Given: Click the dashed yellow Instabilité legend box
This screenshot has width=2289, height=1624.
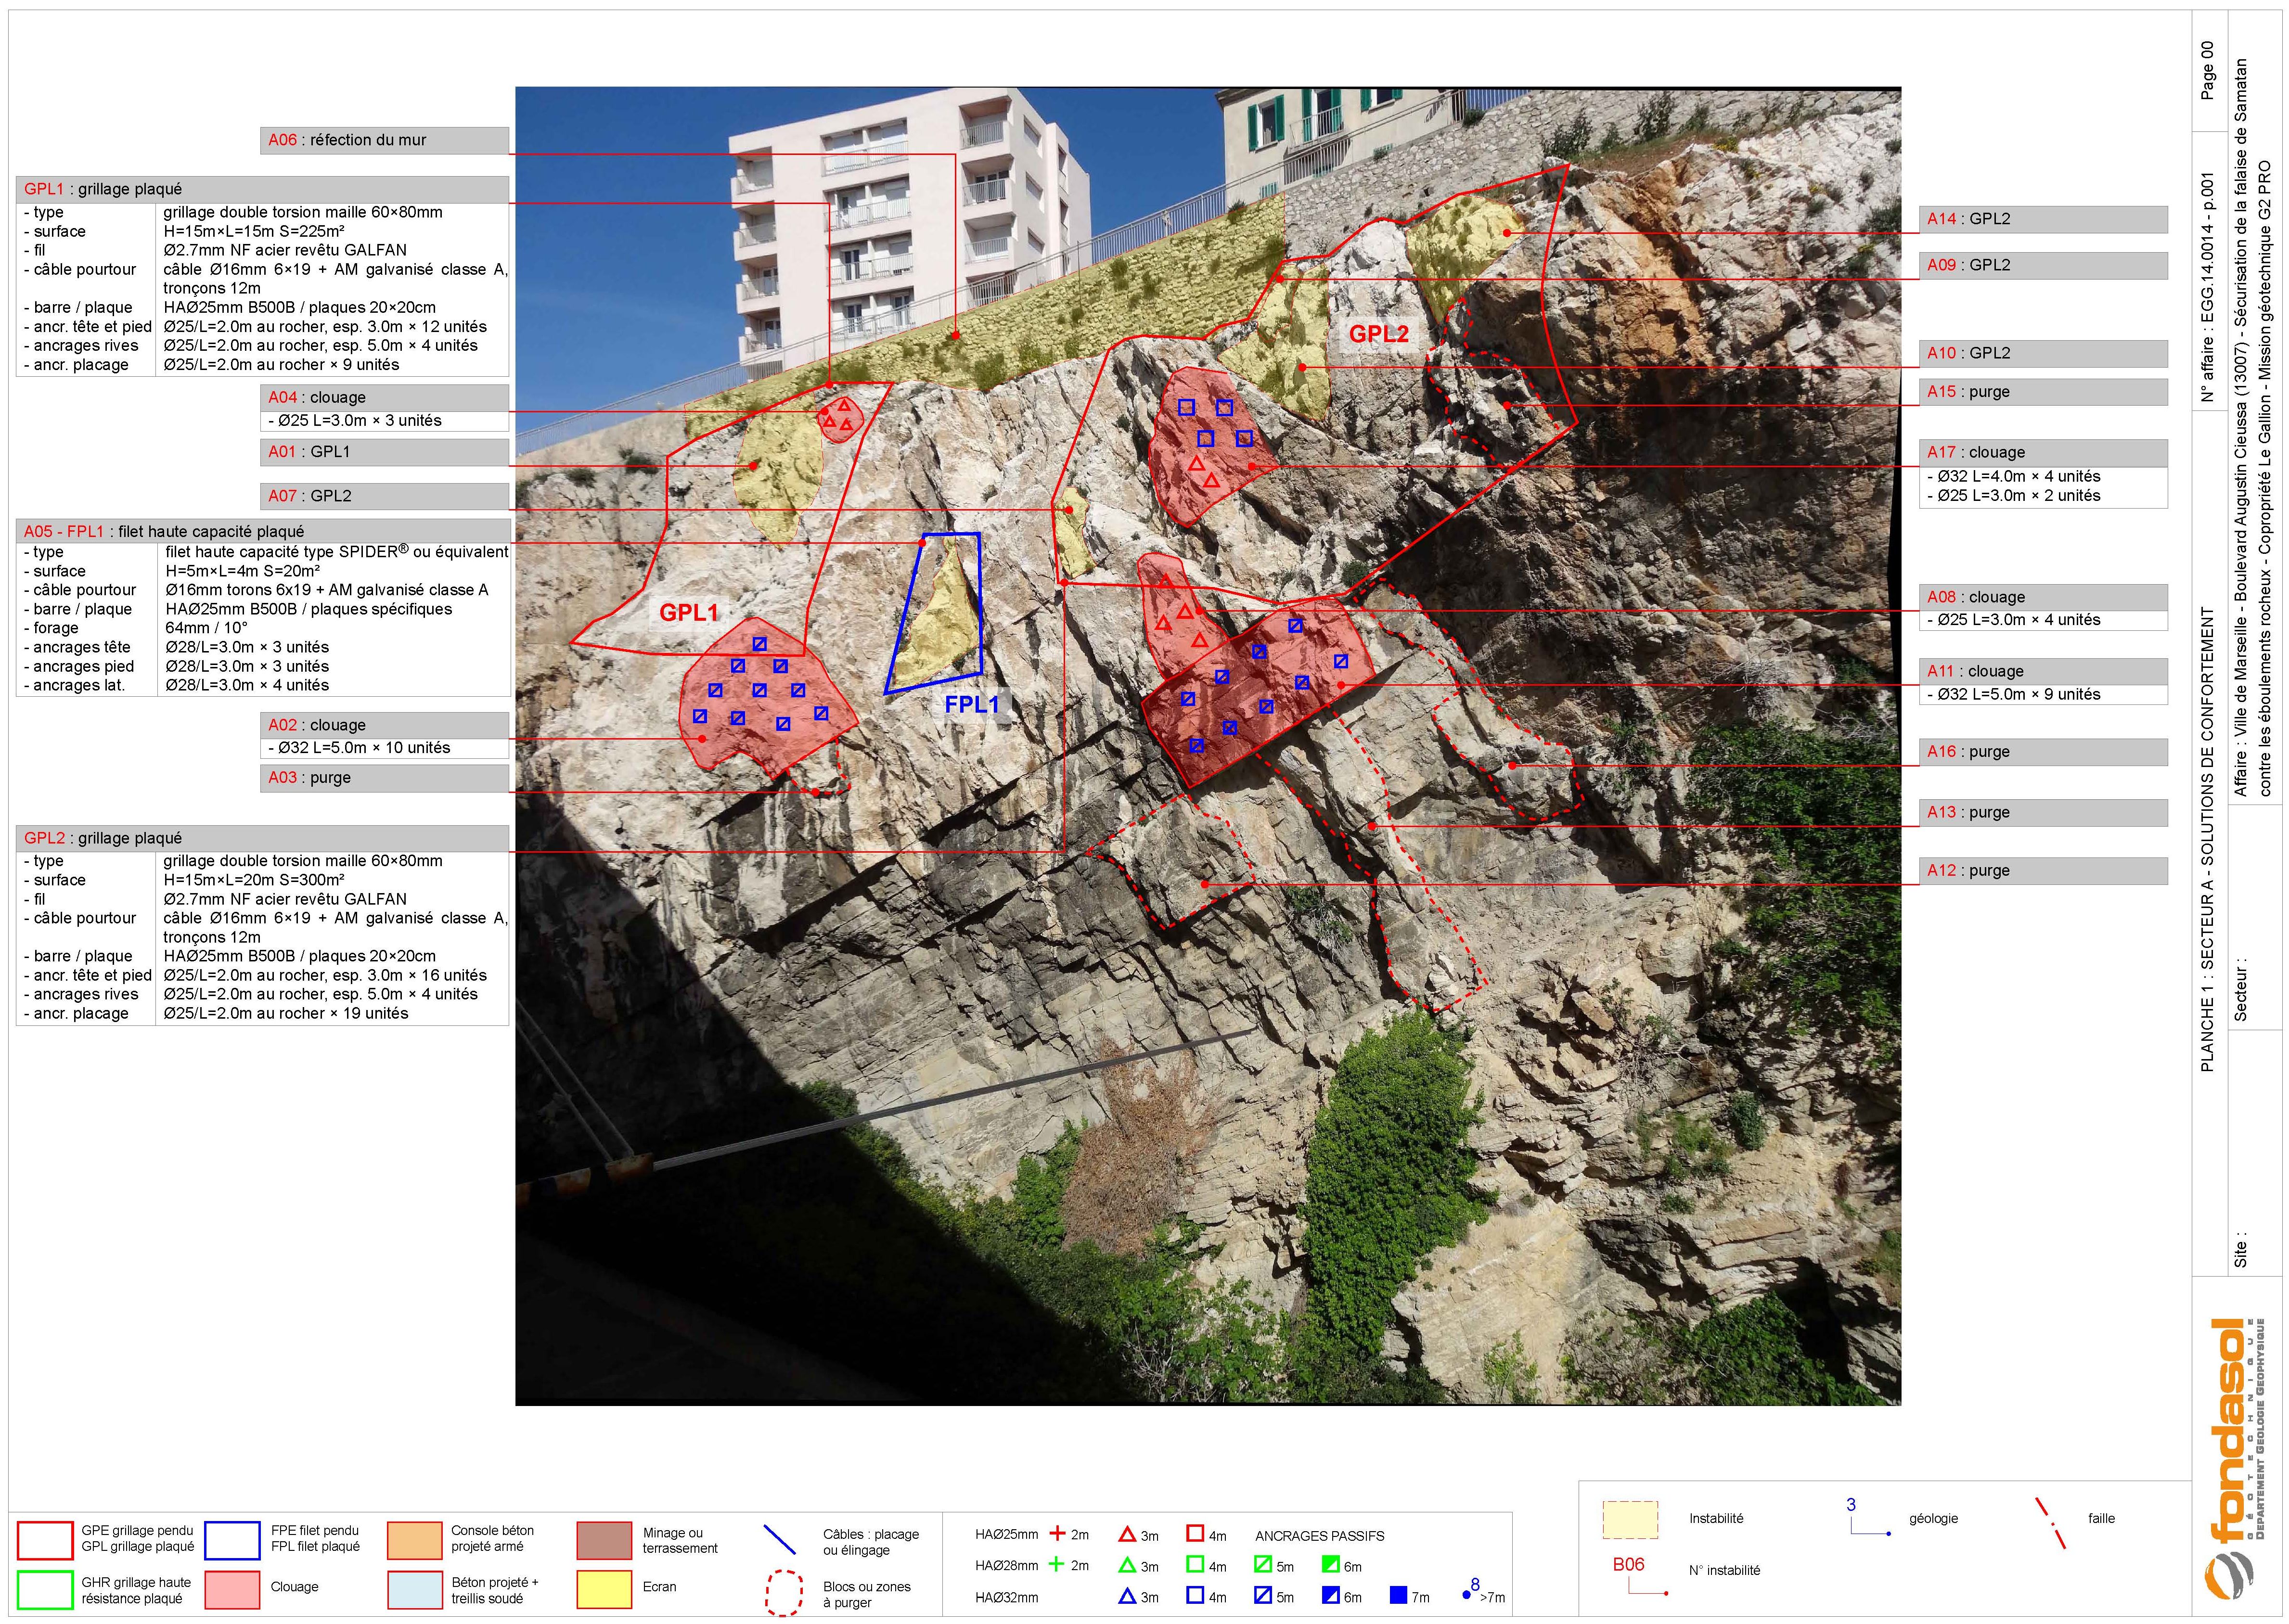Looking at the screenshot, I should (1630, 1519).
